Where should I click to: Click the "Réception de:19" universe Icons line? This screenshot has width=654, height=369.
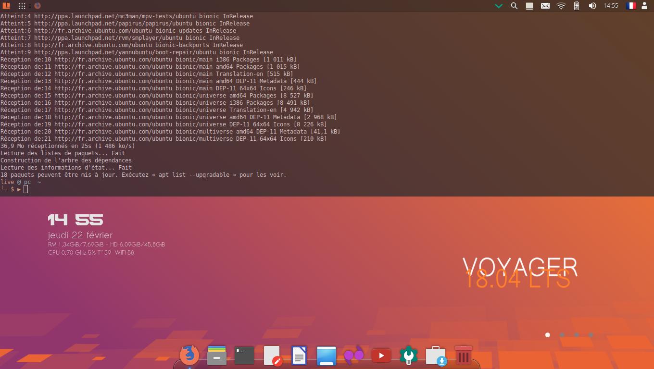(x=163, y=124)
